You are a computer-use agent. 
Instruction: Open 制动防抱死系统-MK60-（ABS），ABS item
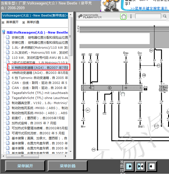click(39, 113)
